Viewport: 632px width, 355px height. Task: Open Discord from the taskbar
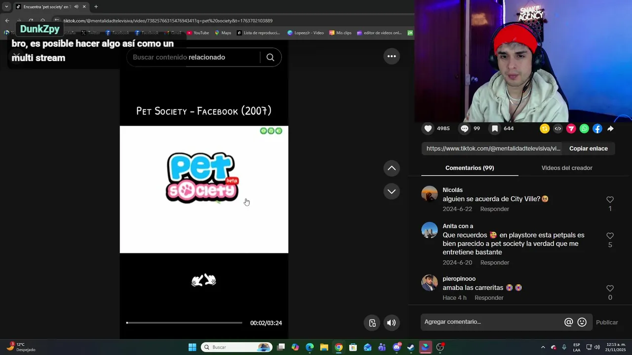click(396, 347)
